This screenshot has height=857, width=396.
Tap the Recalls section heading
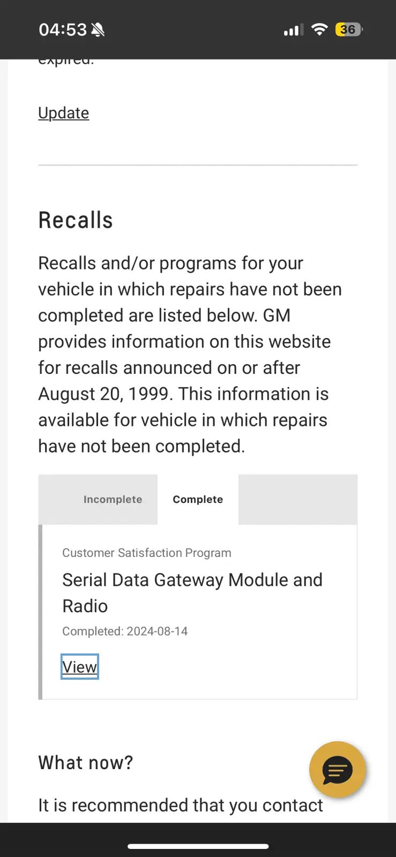[x=76, y=220]
